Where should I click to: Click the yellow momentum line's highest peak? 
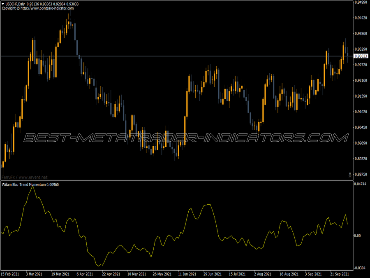click(x=32, y=187)
